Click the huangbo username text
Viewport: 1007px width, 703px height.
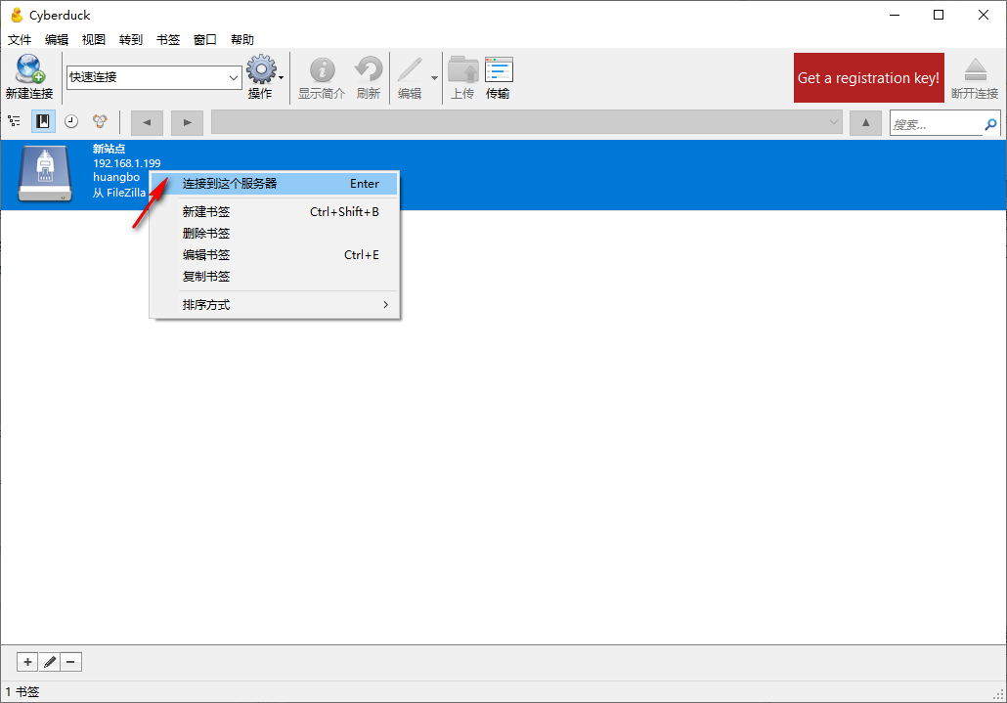point(116,177)
